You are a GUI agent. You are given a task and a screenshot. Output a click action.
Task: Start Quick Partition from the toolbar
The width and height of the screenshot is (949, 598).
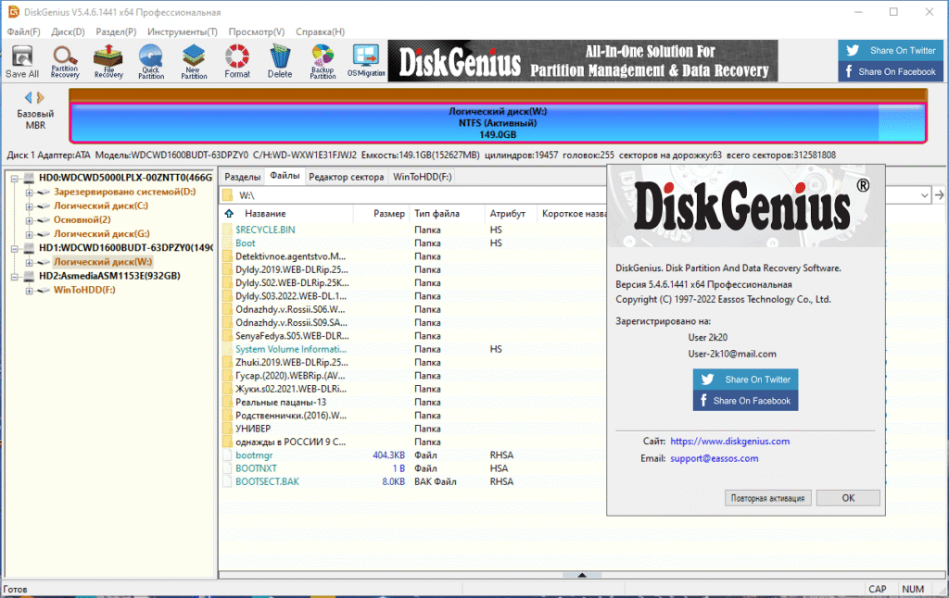point(151,61)
